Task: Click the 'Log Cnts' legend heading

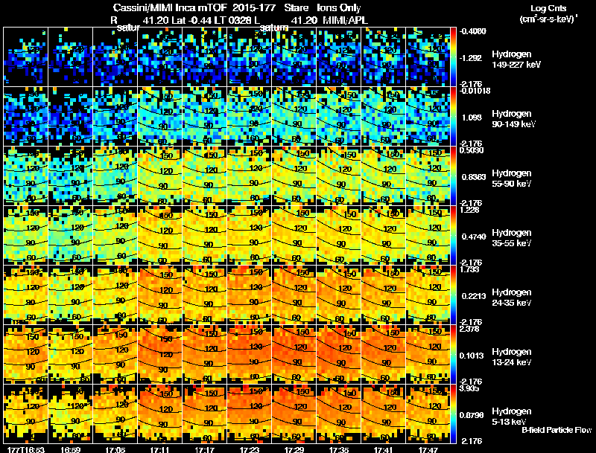Action: pos(548,8)
